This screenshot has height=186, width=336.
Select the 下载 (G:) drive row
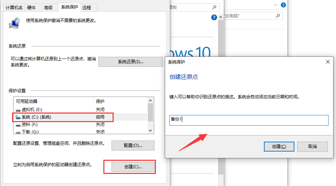pyautogui.click(x=80, y=131)
